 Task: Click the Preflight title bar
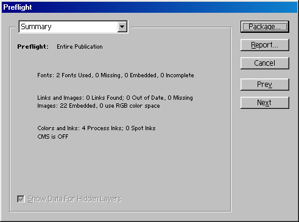149,7
